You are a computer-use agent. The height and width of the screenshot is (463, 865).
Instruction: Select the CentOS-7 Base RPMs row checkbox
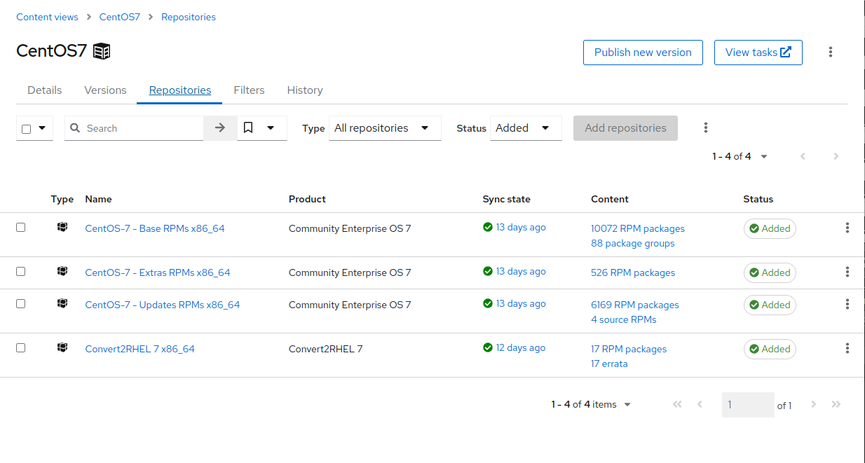21,227
